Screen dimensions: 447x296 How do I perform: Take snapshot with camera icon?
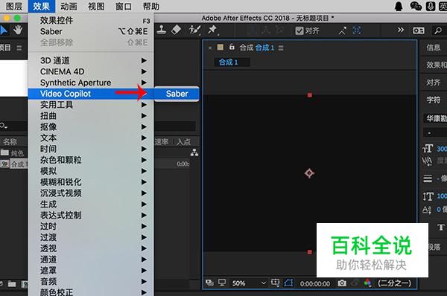click(342, 283)
